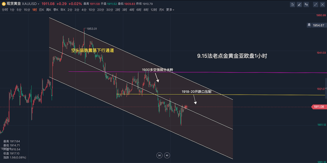The height and width of the screenshot is (163, 327).
Task: Click the gold coin symbol icon
Action: point(4,4)
